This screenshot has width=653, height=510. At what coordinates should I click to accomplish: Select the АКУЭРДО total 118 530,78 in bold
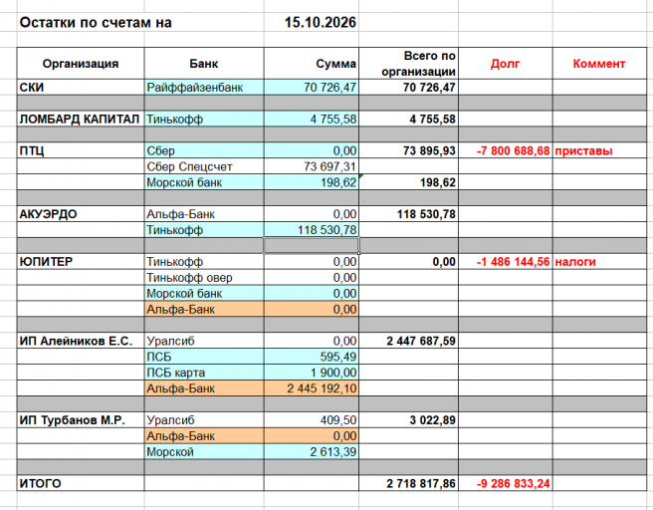tap(408, 214)
